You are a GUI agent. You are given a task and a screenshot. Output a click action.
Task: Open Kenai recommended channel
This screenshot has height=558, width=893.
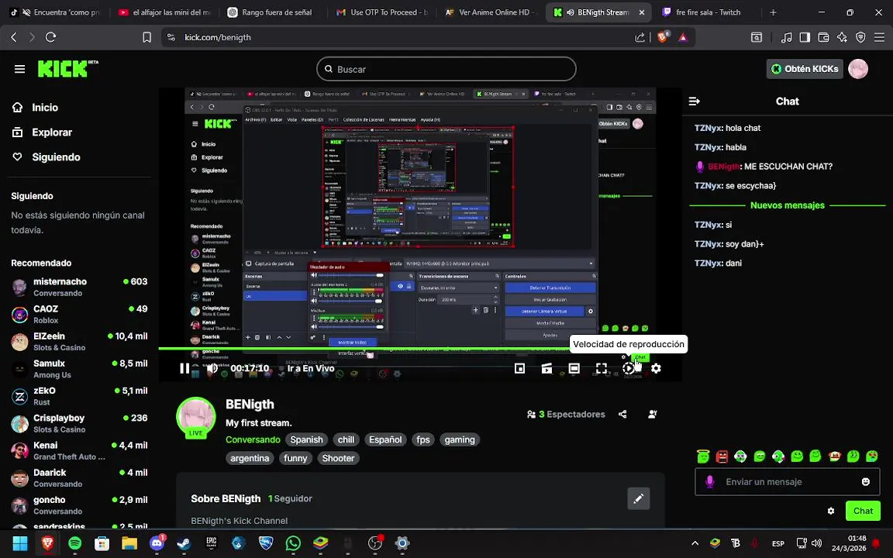(x=79, y=450)
